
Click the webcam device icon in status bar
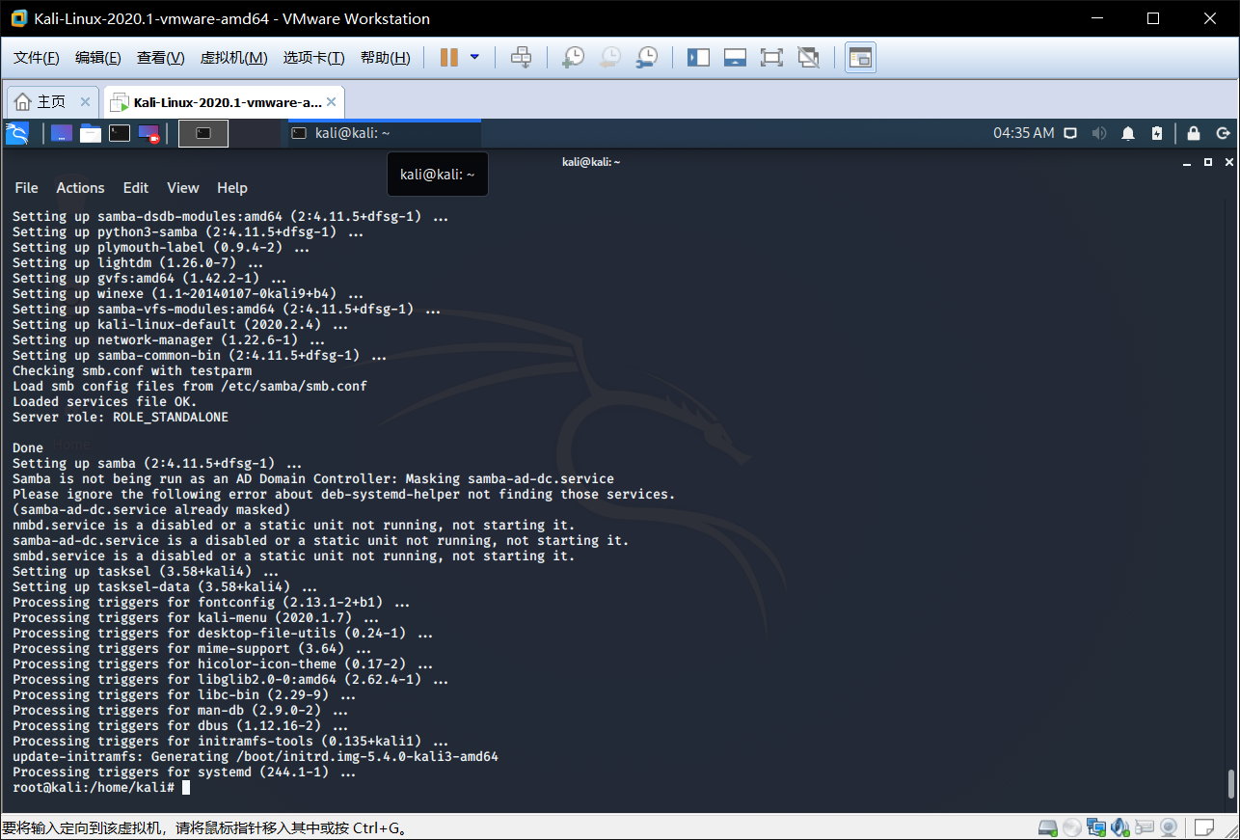1168,827
